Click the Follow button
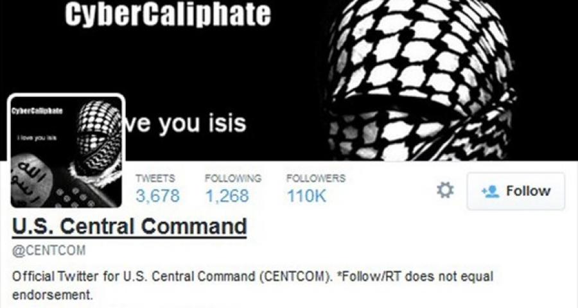The image size is (578, 308). (516, 191)
